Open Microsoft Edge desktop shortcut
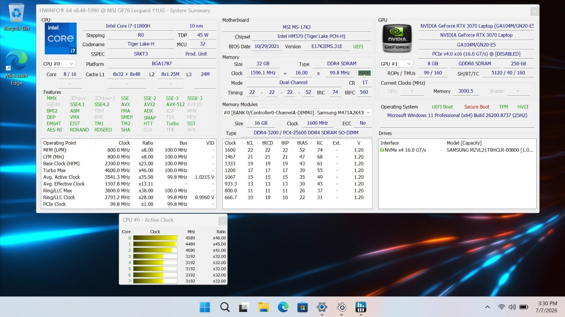565x317 pixels. coord(16,68)
